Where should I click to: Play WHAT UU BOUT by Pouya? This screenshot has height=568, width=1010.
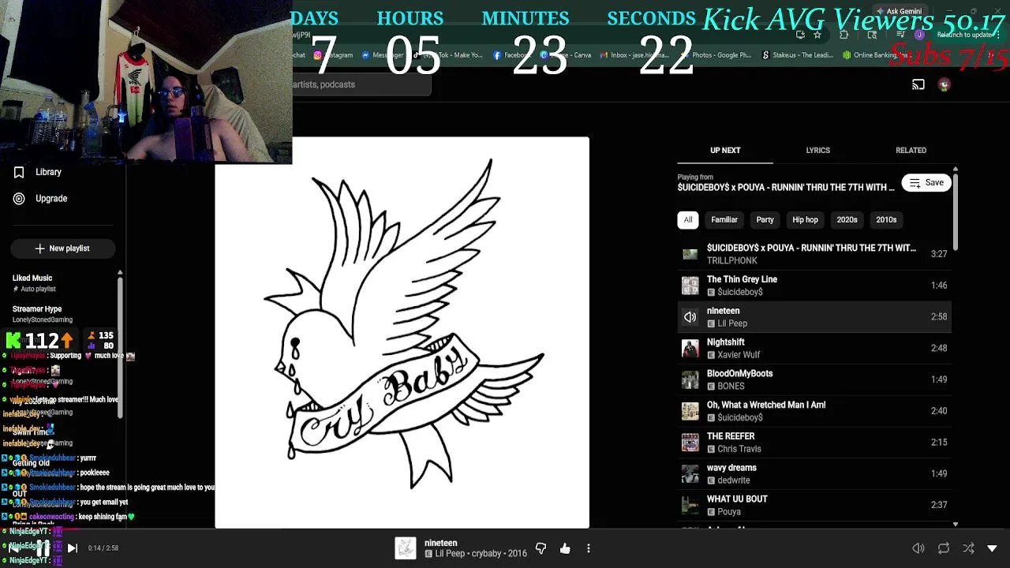click(x=814, y=505)
